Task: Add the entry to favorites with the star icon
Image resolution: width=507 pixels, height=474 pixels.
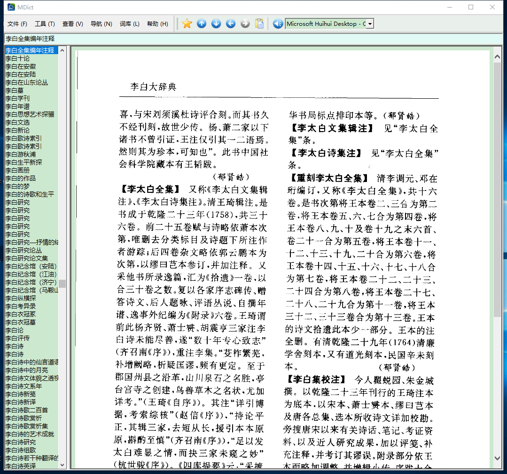Action: [187, 24]
